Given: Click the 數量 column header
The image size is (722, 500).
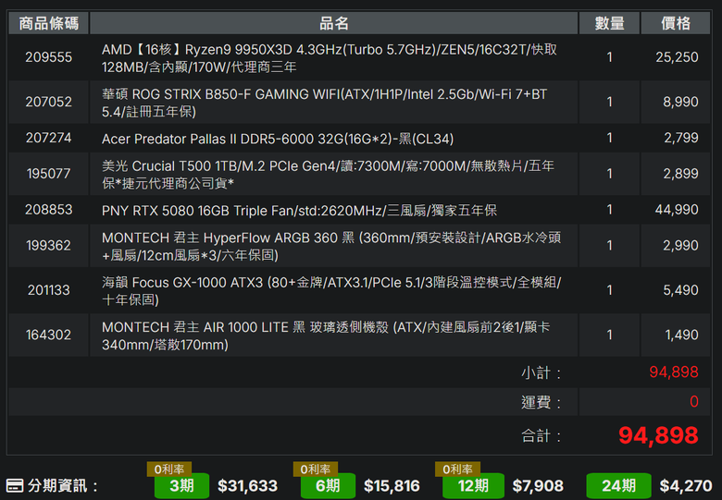Looking at the screenshot, I should tap(609, 23).
